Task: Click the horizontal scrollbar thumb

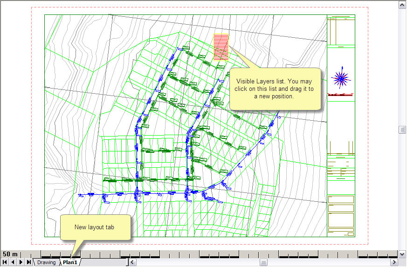Action: [263, 262]
